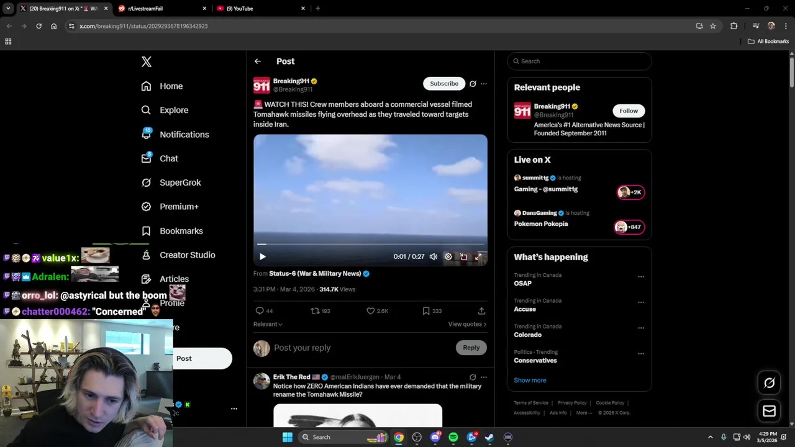
Task: Expand the Relevant sort dropdown
Action: (268, 324)
